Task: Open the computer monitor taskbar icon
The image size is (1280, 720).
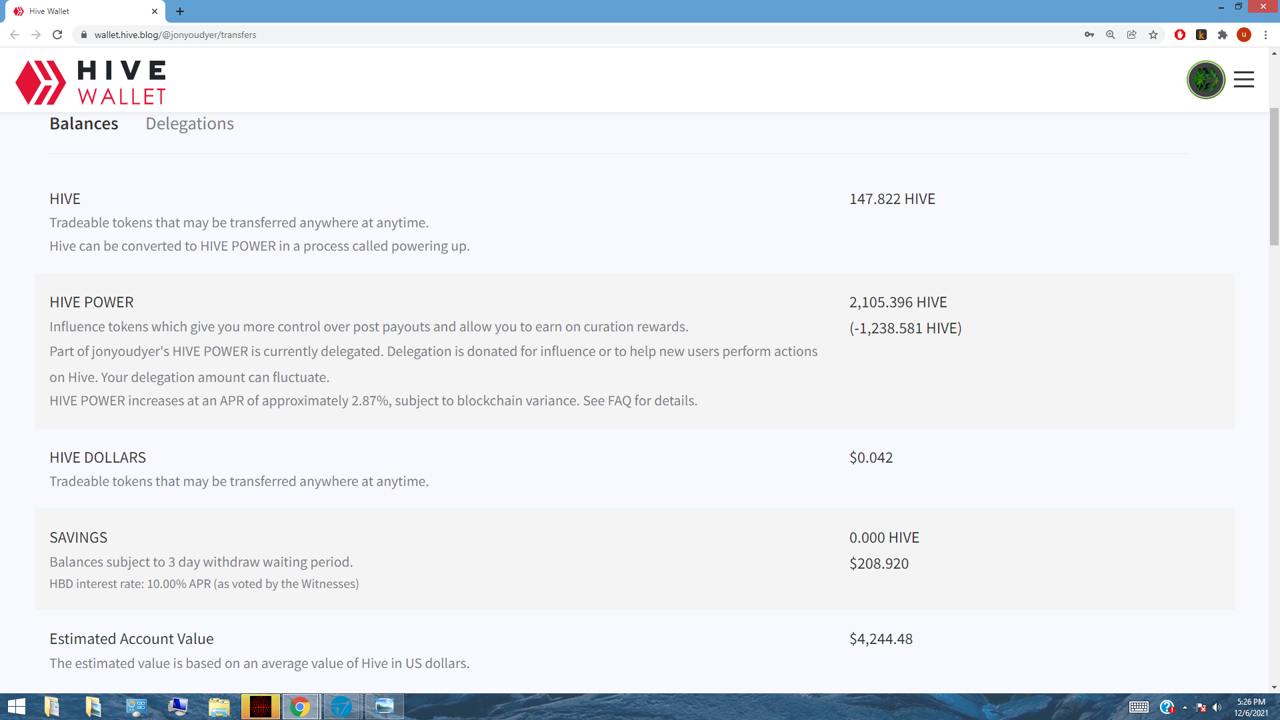Action: click(x=177, y=707)
